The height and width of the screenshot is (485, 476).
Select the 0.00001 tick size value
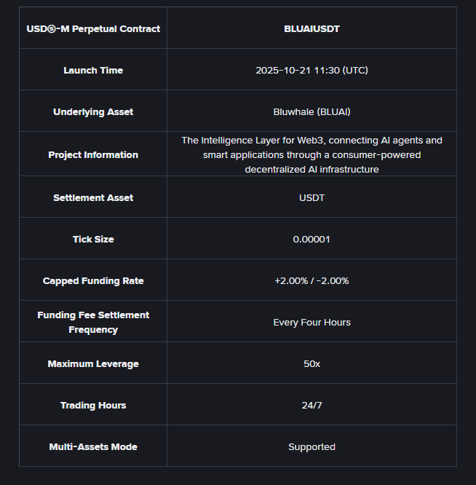(312, 240)
